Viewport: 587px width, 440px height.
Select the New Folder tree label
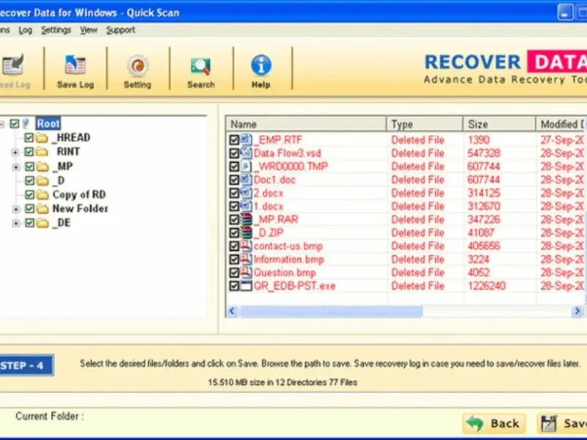[80, 208]
